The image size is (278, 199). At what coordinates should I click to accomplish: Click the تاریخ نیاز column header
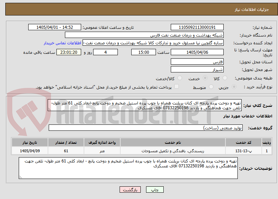coord(30,142)
